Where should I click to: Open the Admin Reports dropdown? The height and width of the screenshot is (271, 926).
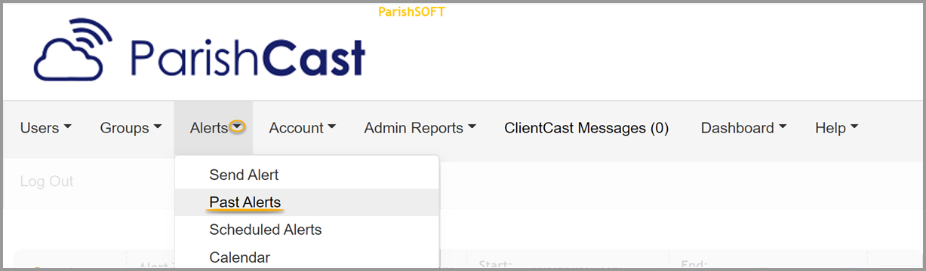[420, 128]
